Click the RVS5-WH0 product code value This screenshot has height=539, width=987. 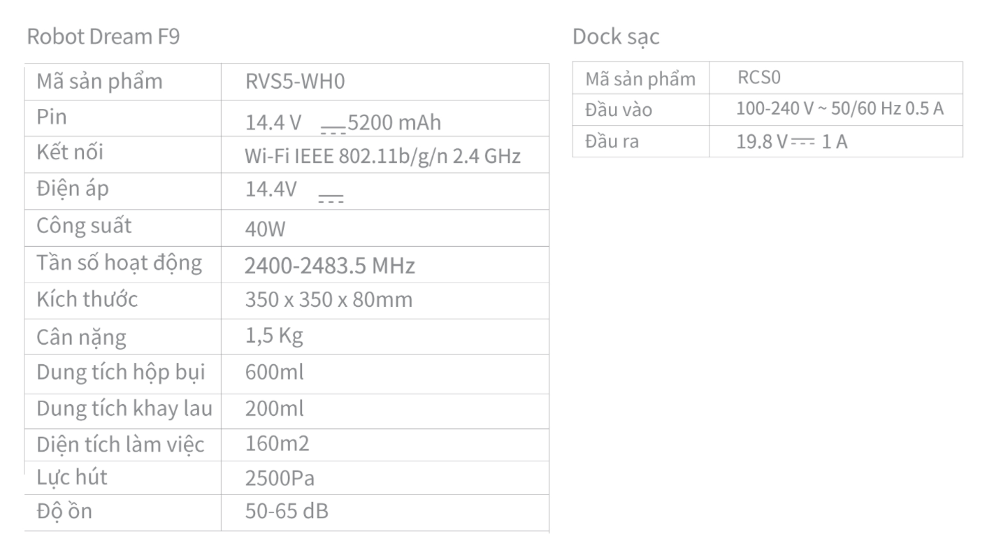[x=296, y=82]
